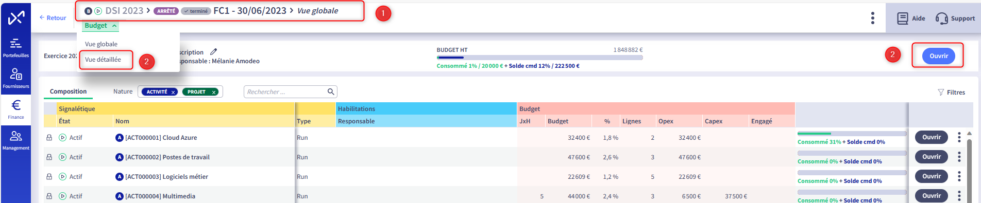Open row options for Postes de travail
This screenshot has width=981, height=203.
pyautogui.click(x=959, y=157)
